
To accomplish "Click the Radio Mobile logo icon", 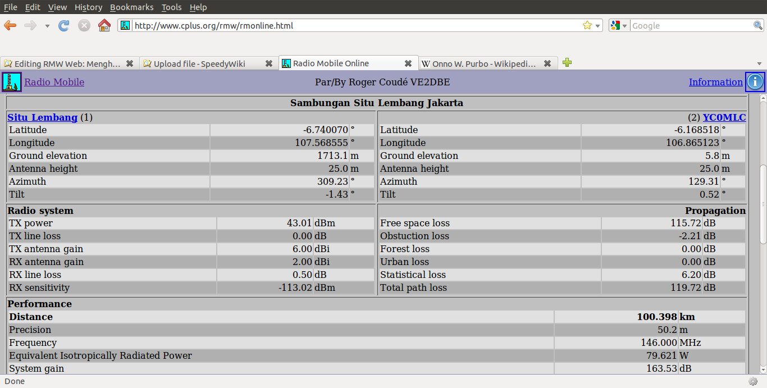I will click(x=11, y=82).
